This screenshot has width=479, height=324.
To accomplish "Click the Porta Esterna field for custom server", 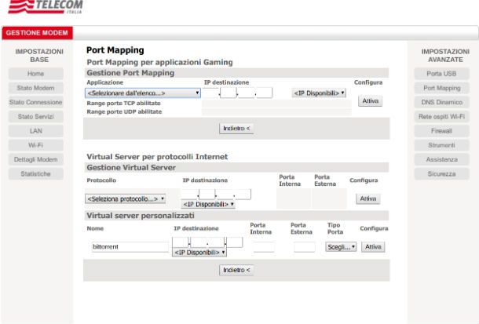I will coord(305,247).
